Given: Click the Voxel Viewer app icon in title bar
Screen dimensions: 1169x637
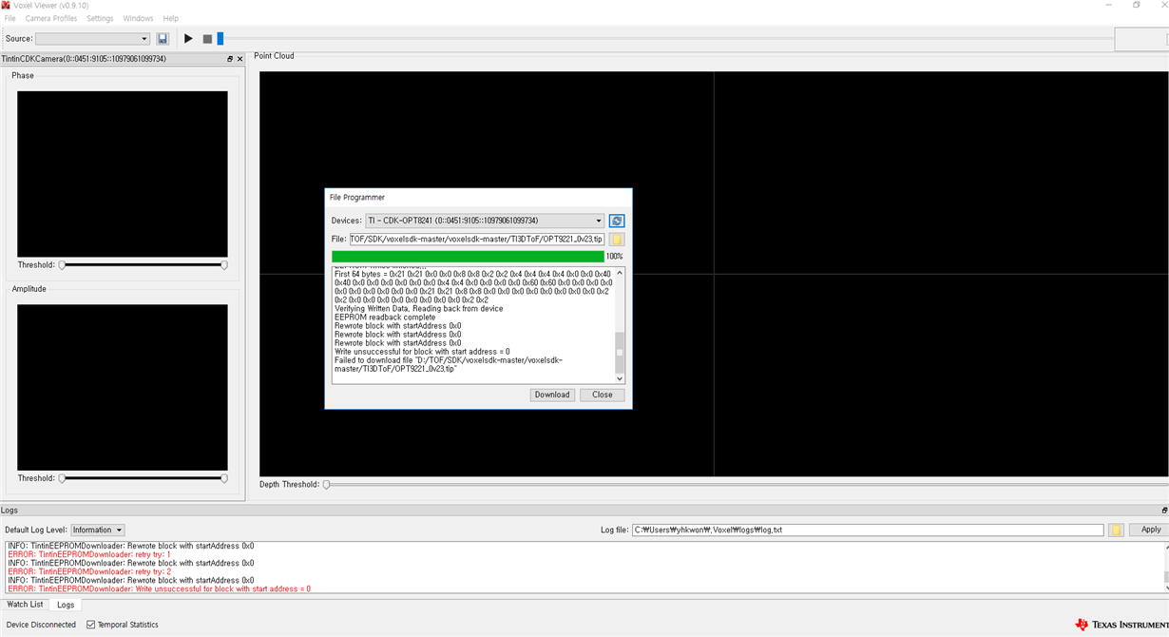Looking at the screenshot, I should coord(6,6).
